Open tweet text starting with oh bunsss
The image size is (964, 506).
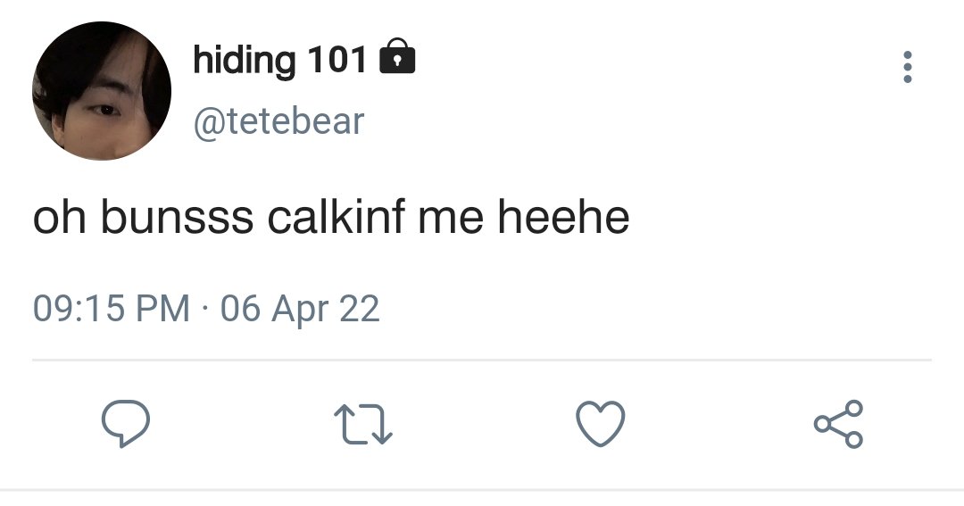(x=331, y=217)
